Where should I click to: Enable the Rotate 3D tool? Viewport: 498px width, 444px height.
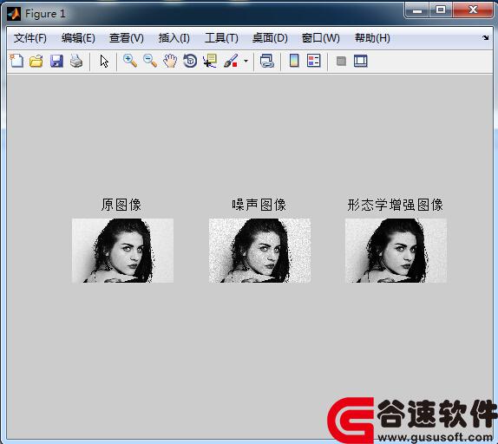coord(190,61)
